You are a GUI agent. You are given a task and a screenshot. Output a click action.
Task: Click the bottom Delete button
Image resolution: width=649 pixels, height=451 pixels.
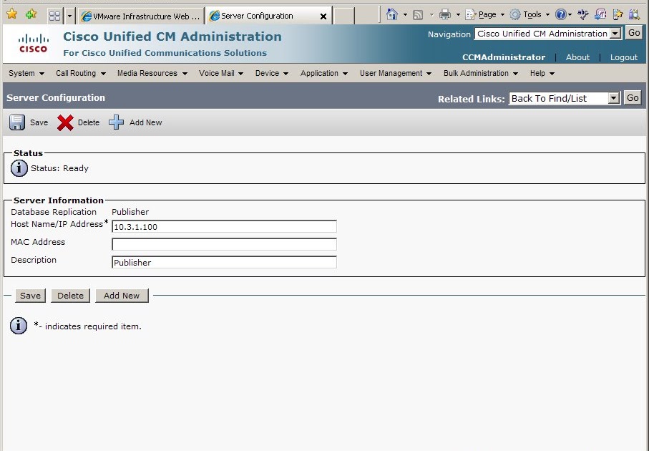coord(70,296)
